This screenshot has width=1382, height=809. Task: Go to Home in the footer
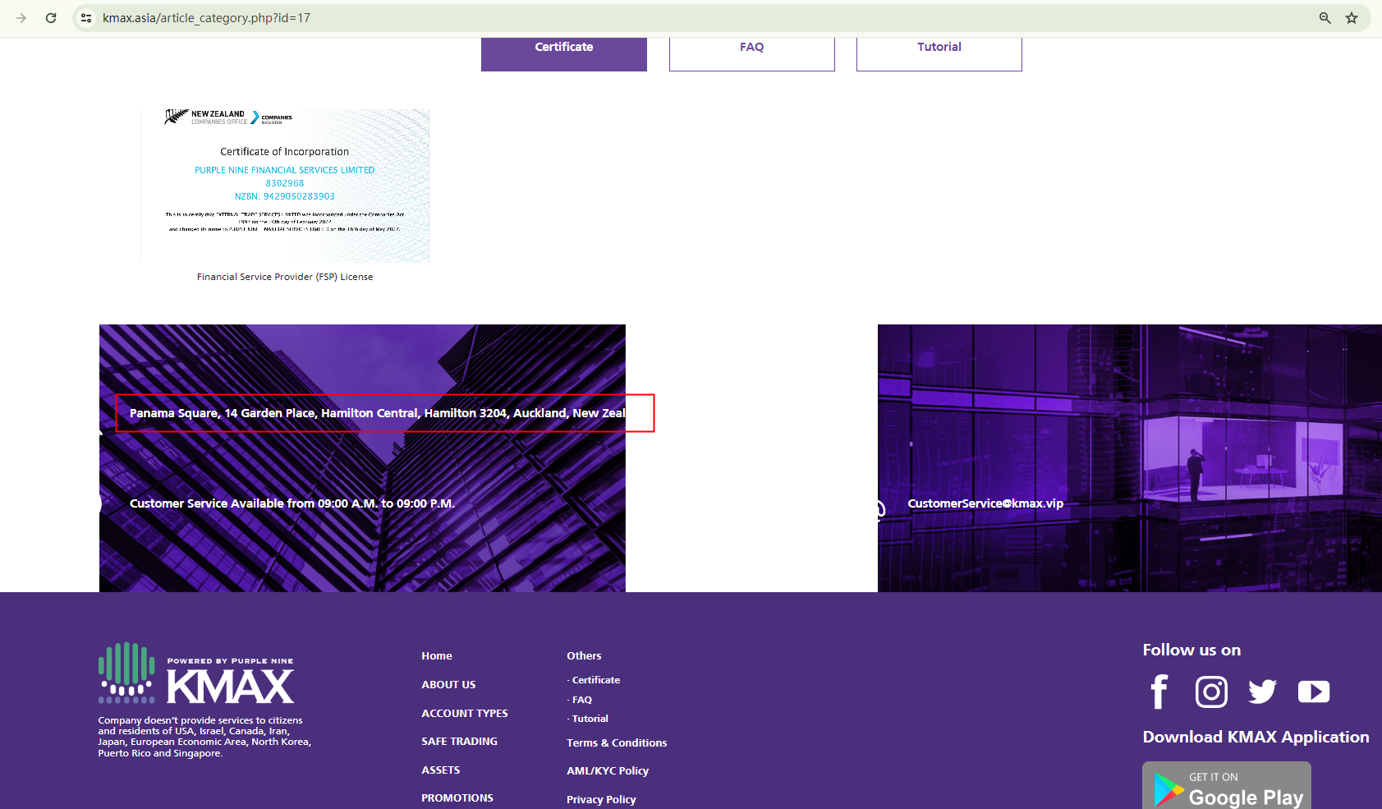coord(437,656)
